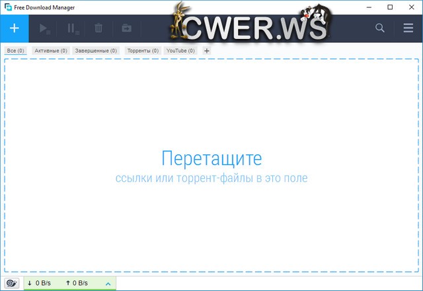Toggle snail mode in status bar
Image resolution: width=423 pixels, height=291 pixels.
click(12, 283)
